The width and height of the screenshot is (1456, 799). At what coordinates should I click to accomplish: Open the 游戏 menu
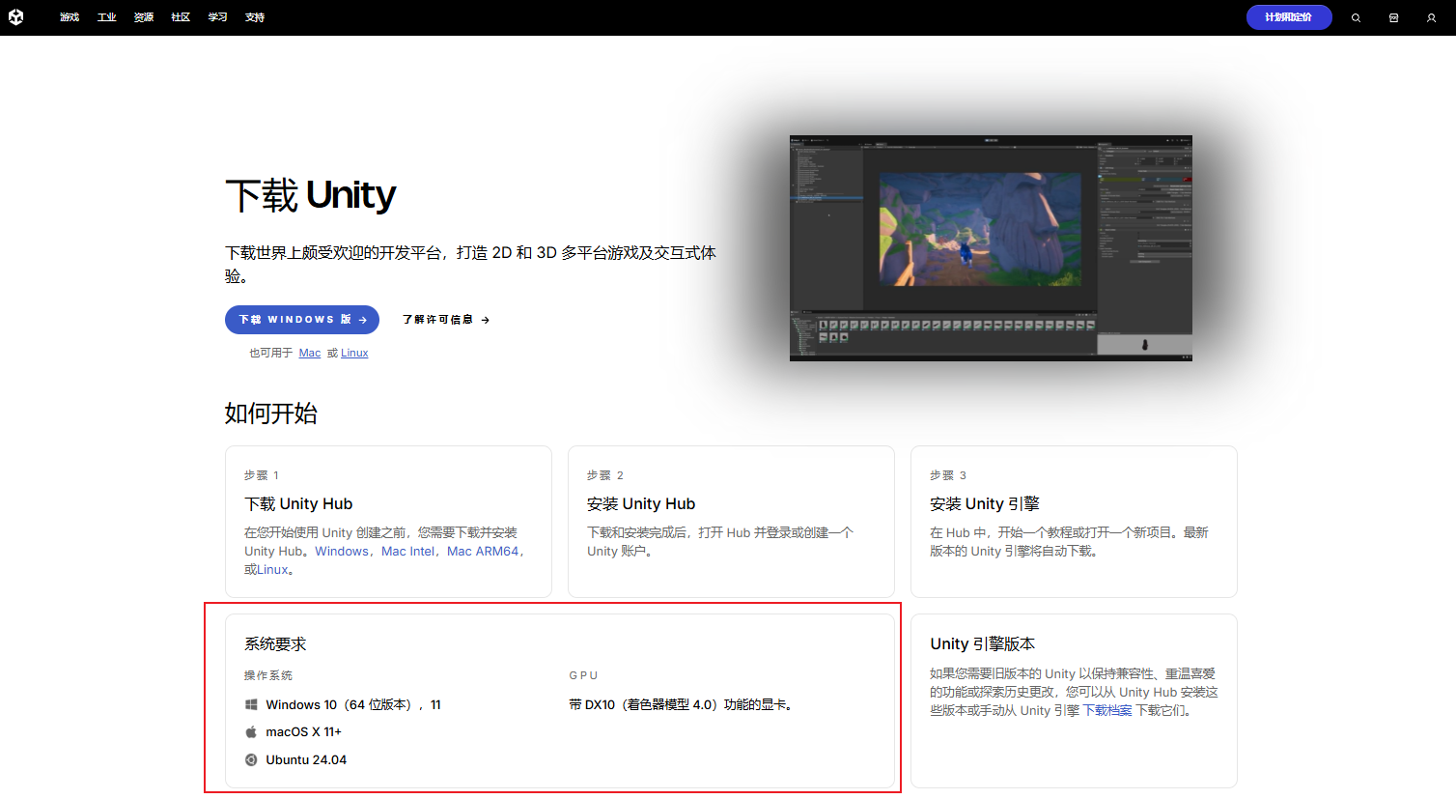point(69,16)
